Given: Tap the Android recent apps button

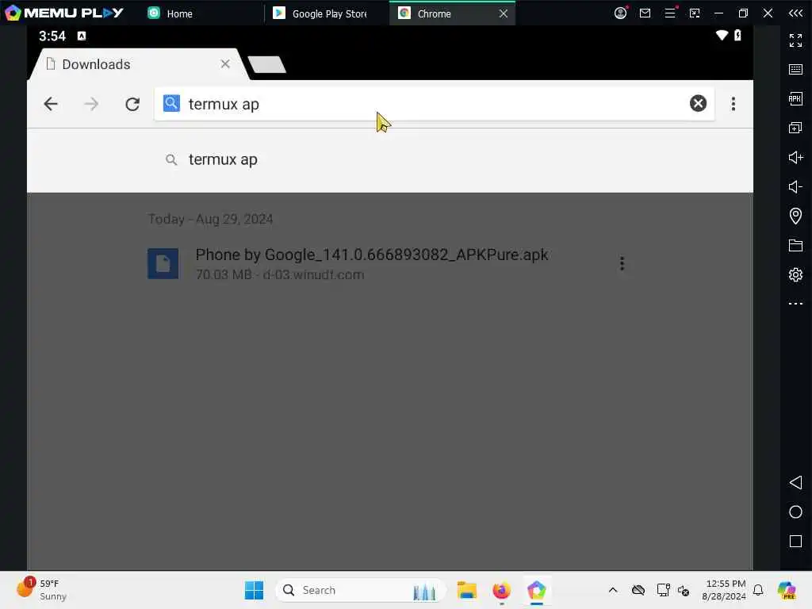Looking at the screenshot, I should coord(796,542).
